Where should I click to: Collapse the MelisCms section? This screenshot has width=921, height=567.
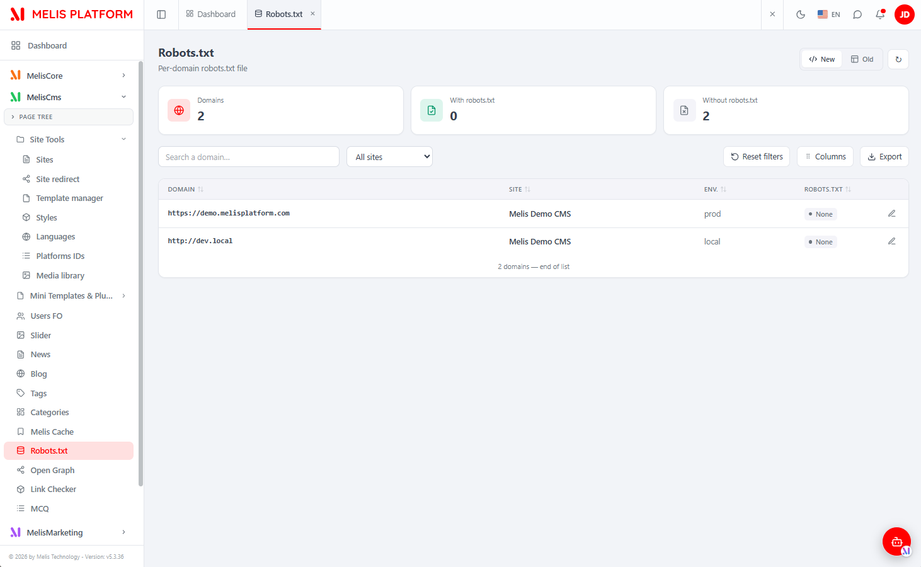pos(68,97)
